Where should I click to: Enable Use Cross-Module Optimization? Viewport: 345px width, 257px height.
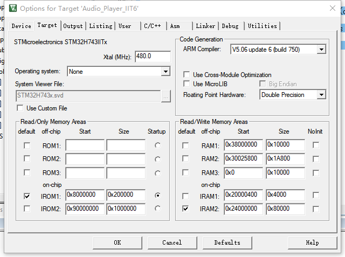(x=187, y=74)
